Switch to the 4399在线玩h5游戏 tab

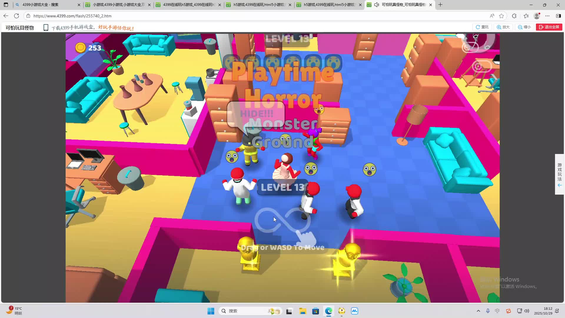(x=188, y=5)
